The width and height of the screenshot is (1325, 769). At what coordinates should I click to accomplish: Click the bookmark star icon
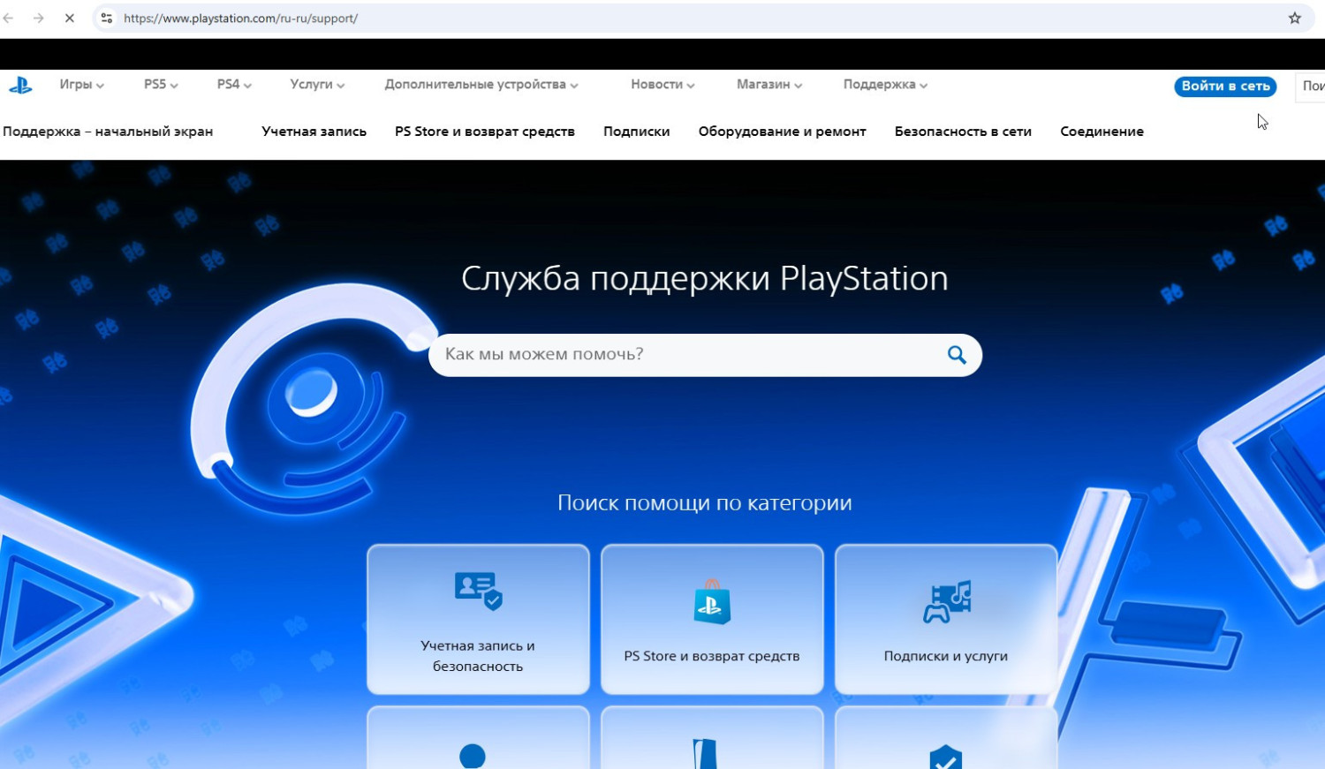pyautogui.click(x=1294, y=18)
